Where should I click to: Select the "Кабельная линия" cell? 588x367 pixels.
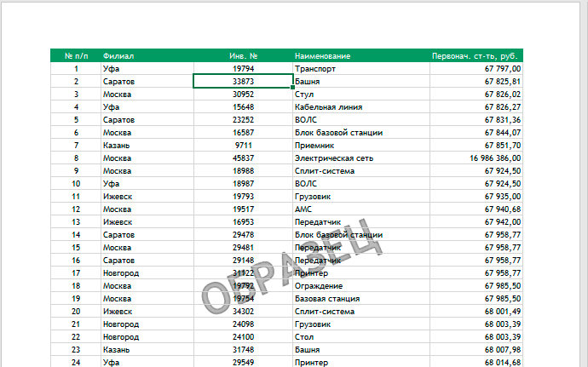(361, 107)
